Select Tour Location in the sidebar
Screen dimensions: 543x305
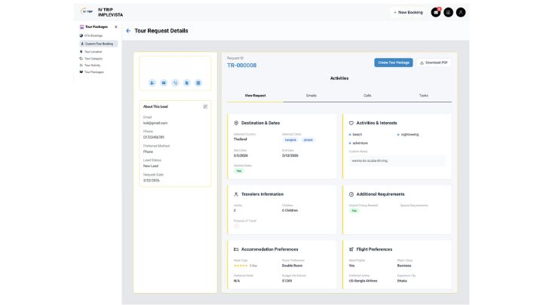[x=94, y=52]
